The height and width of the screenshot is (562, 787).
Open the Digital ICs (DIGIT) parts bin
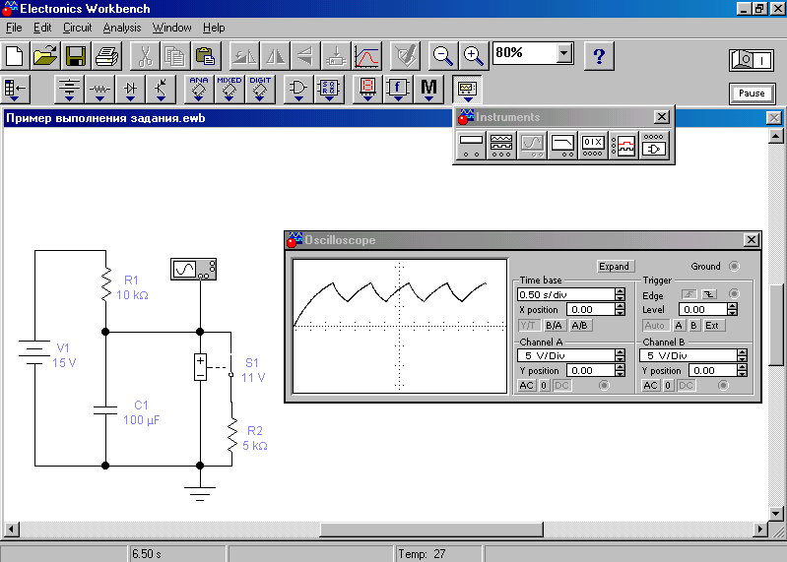point(260,90)
